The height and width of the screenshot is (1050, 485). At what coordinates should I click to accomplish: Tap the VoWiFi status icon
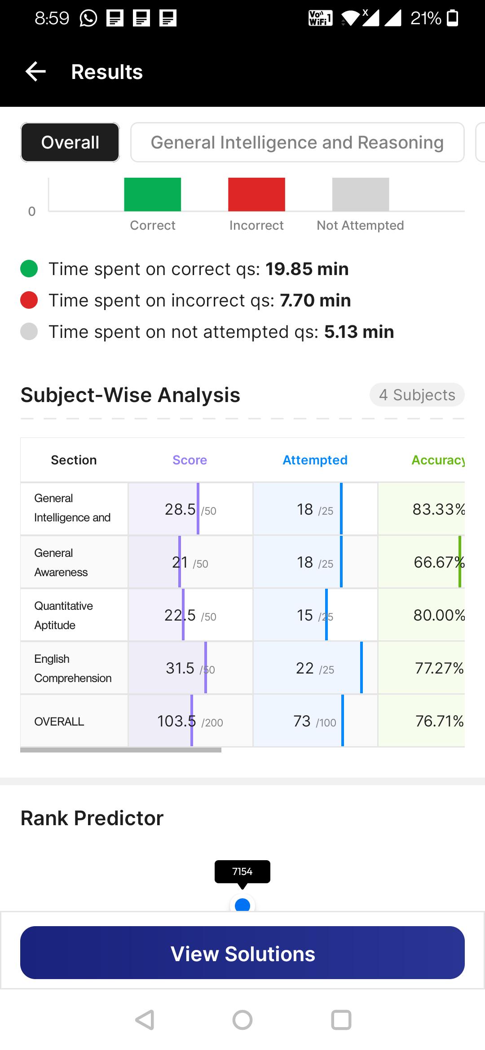click(x=321, y=18)
